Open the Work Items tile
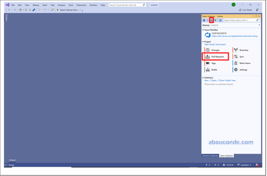This screenshot has height=176, width=267. 245,63
